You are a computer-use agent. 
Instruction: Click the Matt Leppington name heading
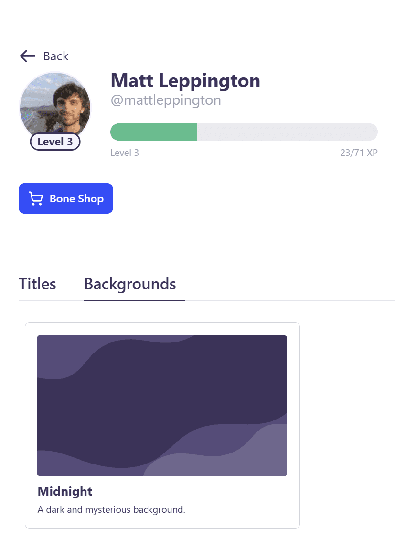(185, 80)
